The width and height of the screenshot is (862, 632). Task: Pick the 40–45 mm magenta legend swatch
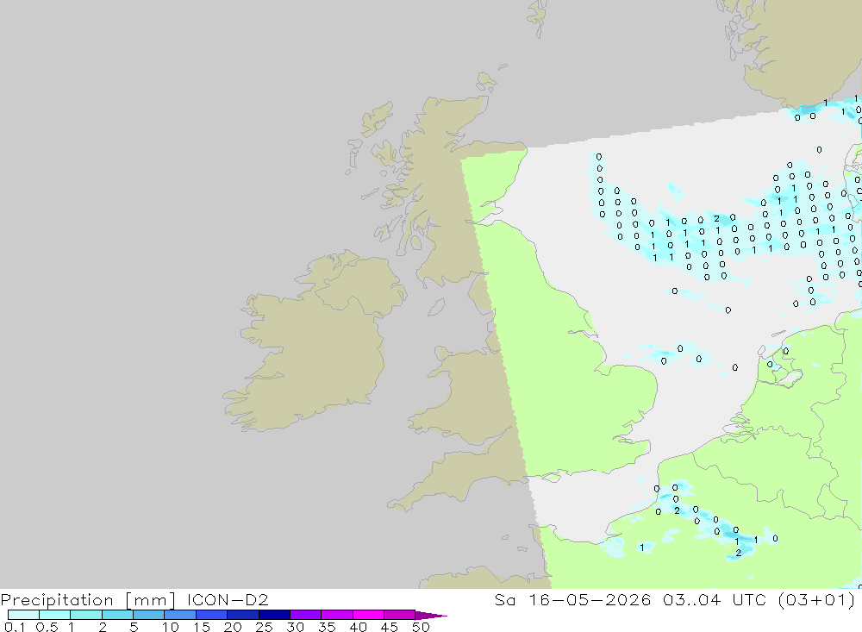pos(368,615)
